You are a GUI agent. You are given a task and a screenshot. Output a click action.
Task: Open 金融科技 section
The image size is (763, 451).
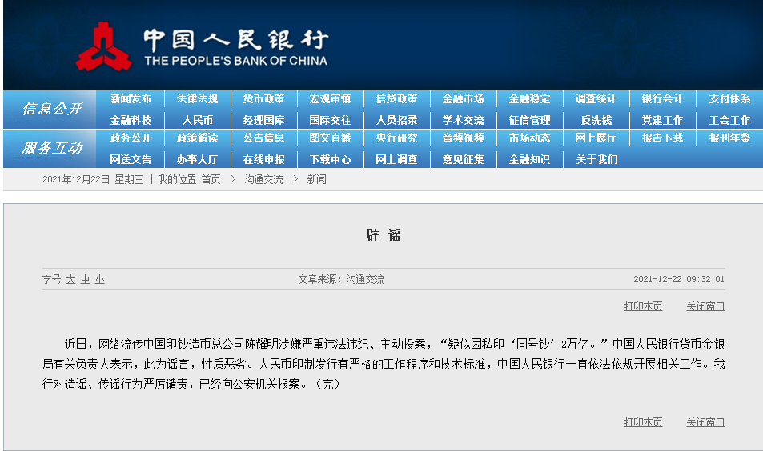click(131, 120)
